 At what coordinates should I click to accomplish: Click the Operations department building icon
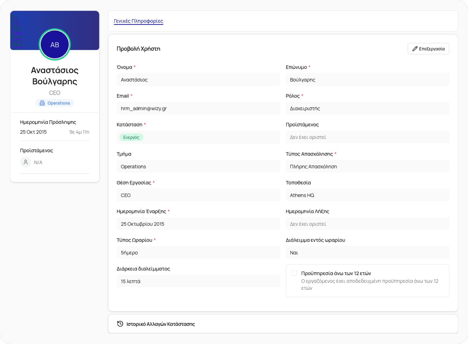click(42, 103)
